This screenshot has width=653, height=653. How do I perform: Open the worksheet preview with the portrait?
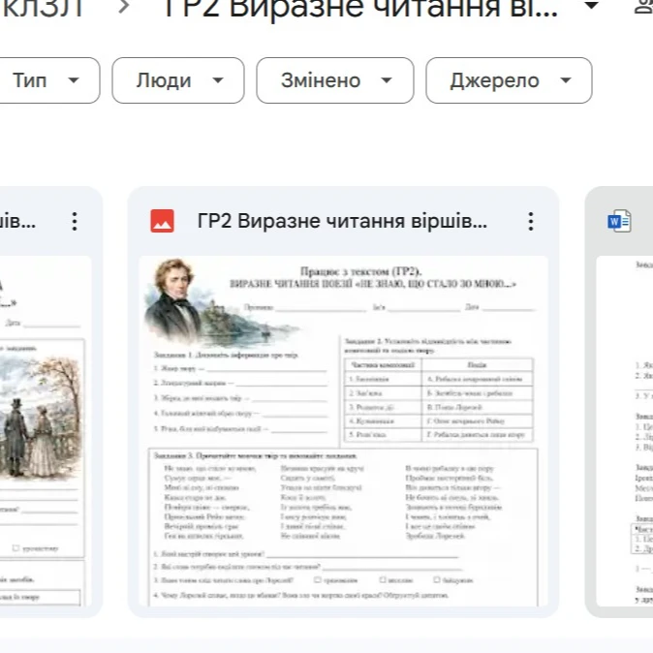pyautogui.click(x=344, y=431)
